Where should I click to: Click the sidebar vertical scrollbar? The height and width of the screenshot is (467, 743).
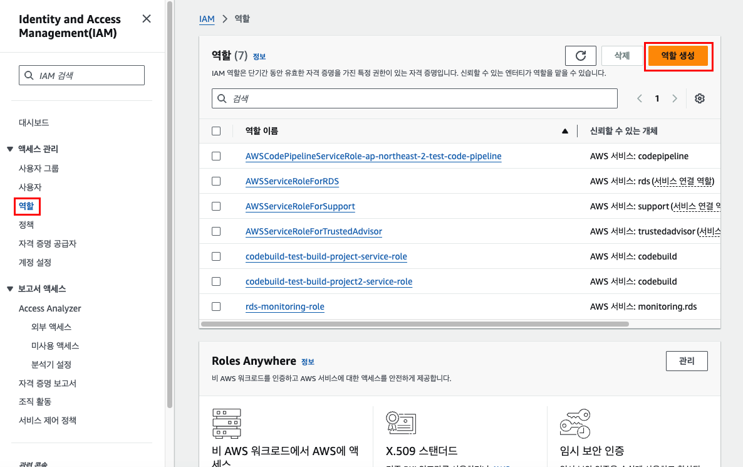[x=170, y=204]
